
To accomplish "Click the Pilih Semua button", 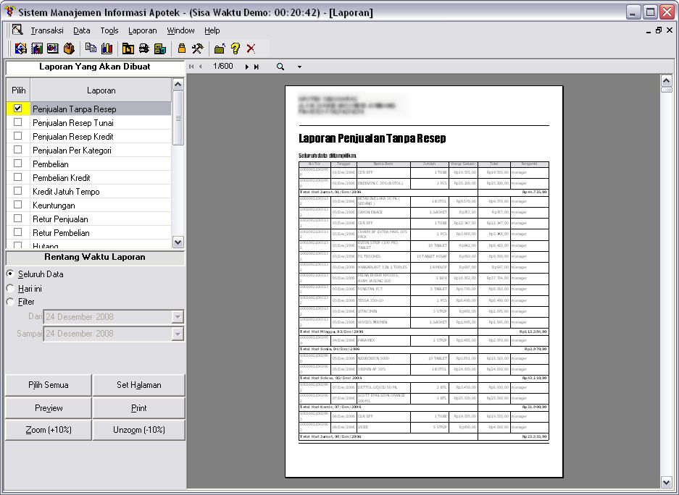I will [49, 385].
